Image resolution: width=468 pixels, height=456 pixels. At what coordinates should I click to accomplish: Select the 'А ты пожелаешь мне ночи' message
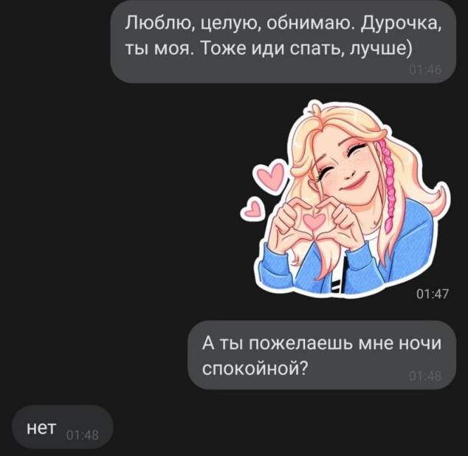click(322, 355)
